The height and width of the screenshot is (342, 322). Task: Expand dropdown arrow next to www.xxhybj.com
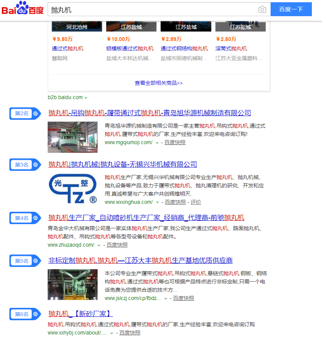pyautogui.click(x=111, y=333)
